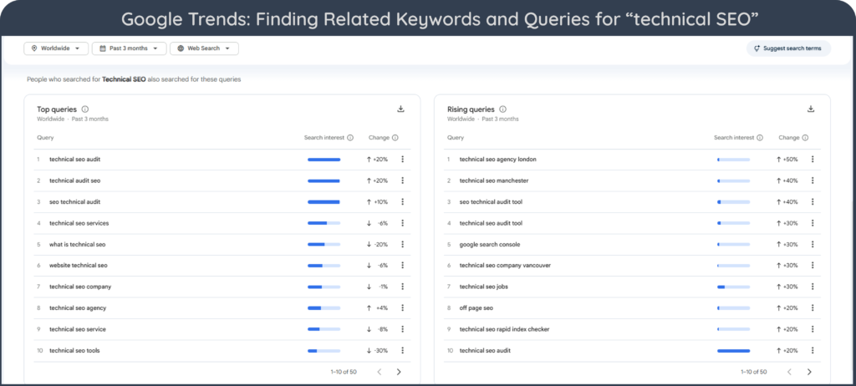Click the query 'technical seo audit tool'
Screen dimensions: 856x386
tap(491, 223)
